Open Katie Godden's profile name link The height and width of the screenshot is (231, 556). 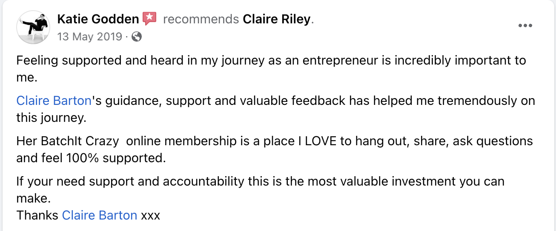pyautogui.click(x=98, y=19)
